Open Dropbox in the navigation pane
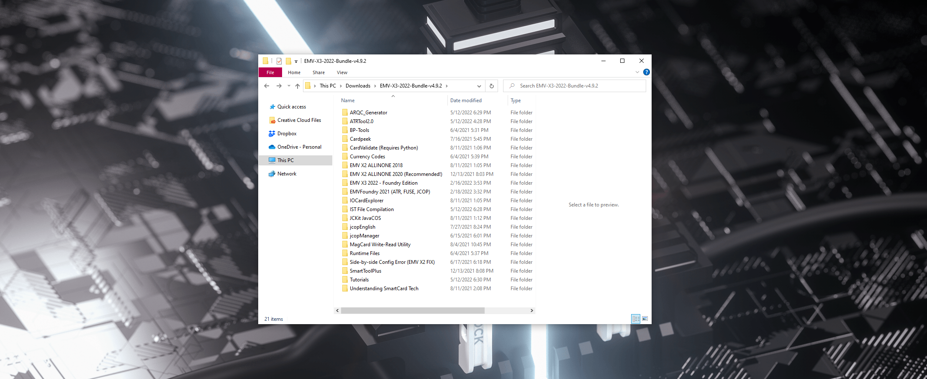 [287, 134]
